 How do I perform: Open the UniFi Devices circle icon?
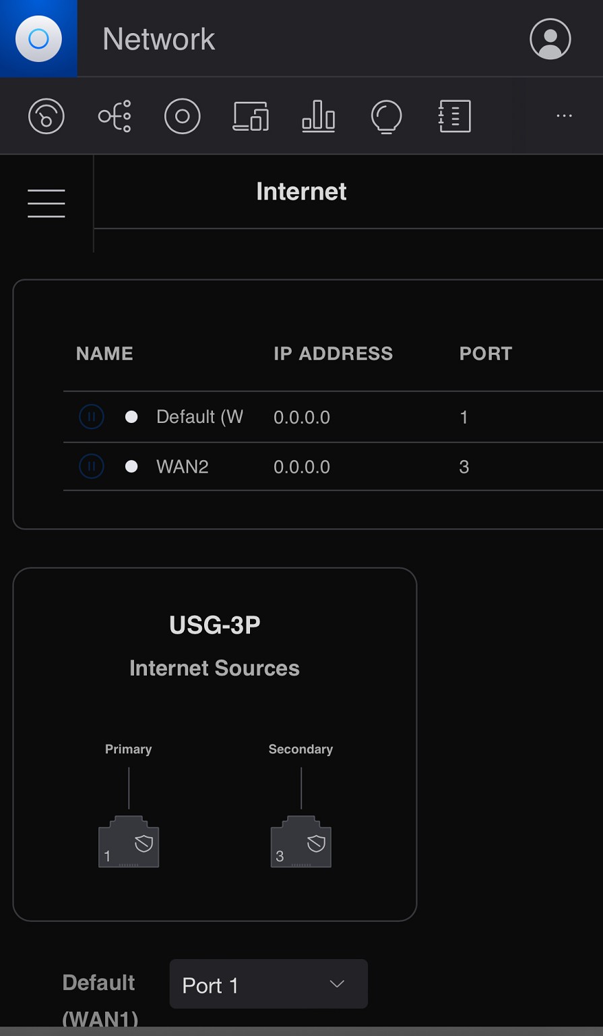[x=182, y=117]
